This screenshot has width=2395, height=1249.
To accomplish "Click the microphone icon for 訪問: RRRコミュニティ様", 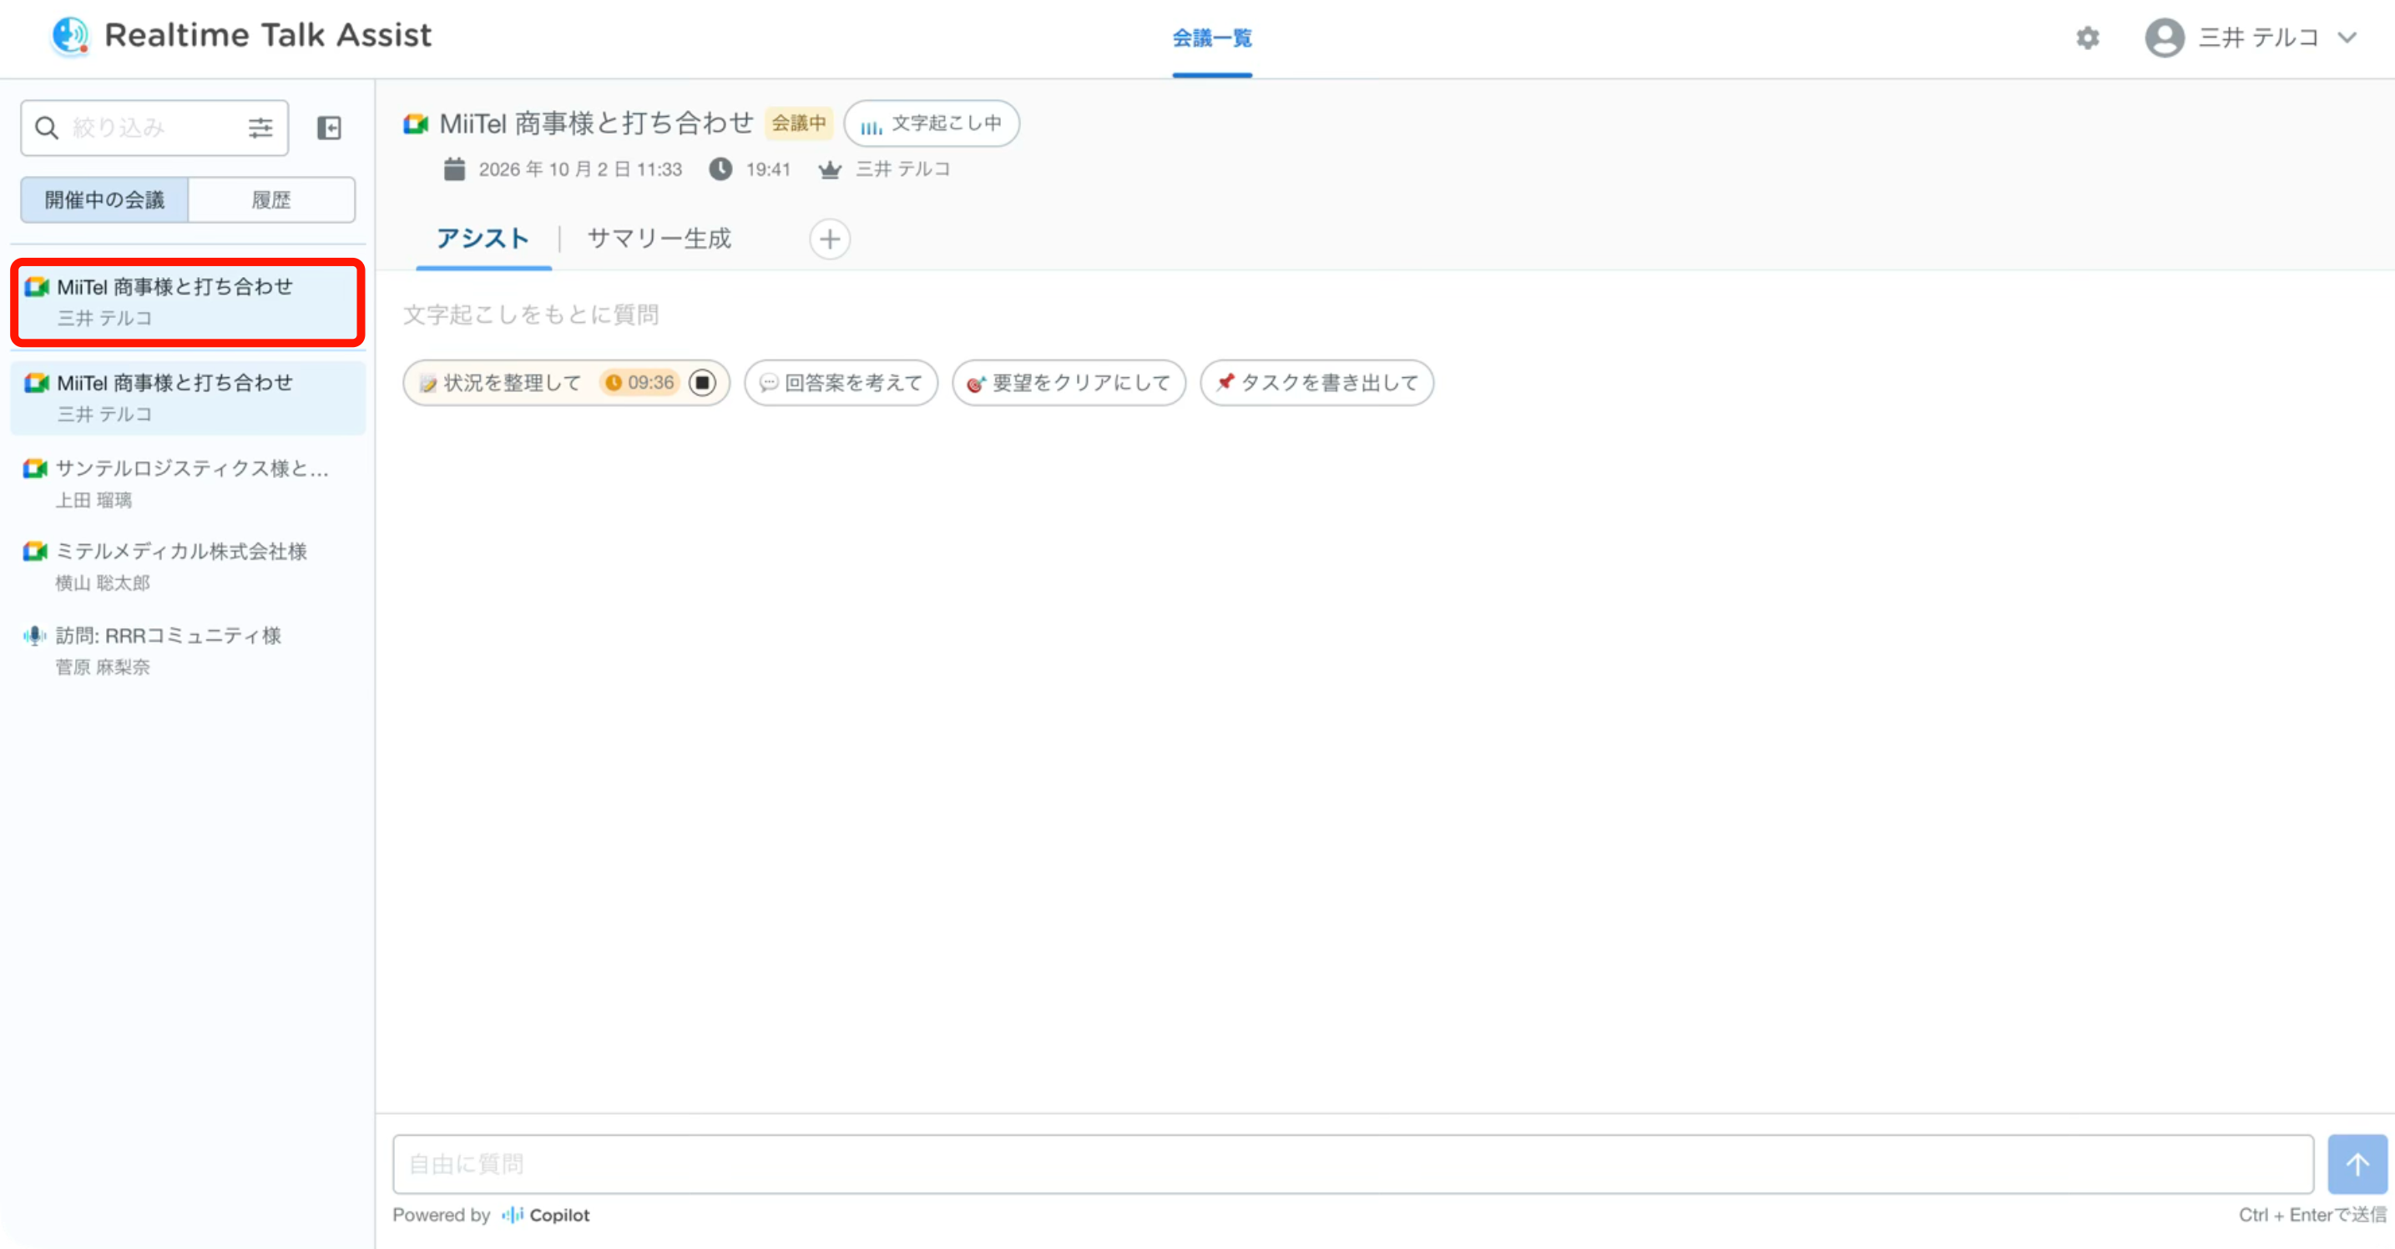I will 34,636.
